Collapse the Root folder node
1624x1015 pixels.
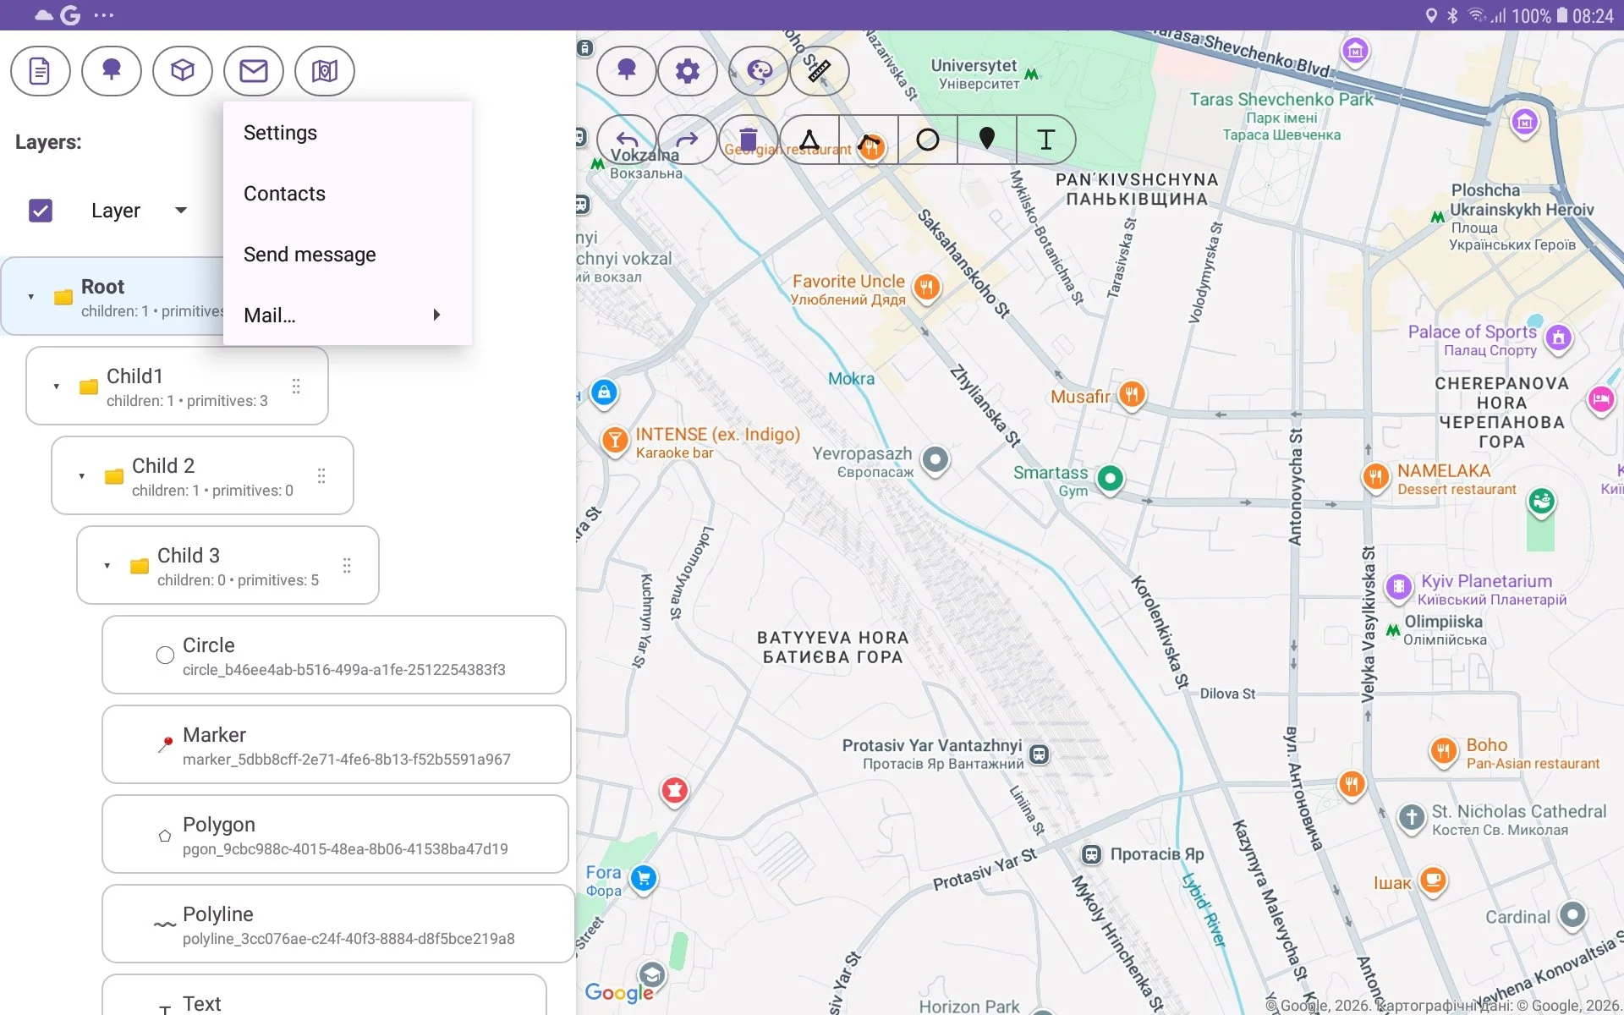(x=31, y=297)
